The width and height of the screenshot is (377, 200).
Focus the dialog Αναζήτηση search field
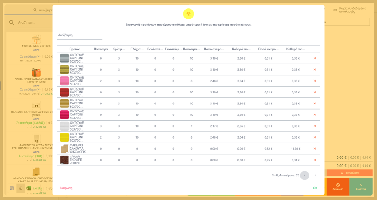[x=80, y=35]
